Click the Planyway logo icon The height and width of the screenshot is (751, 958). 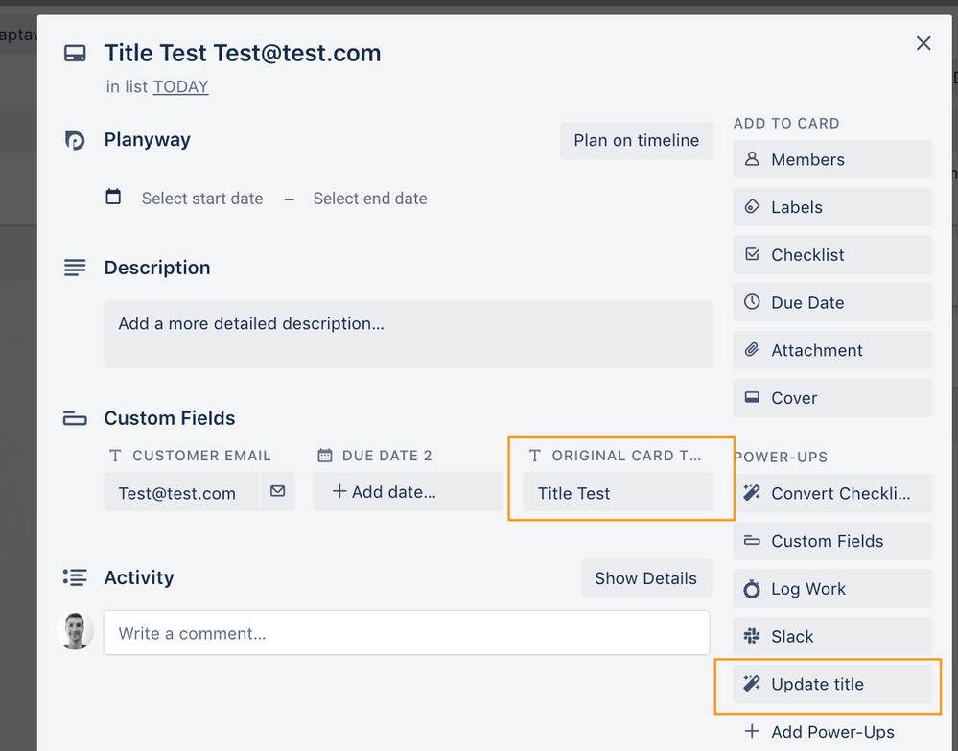coord(75,140)
